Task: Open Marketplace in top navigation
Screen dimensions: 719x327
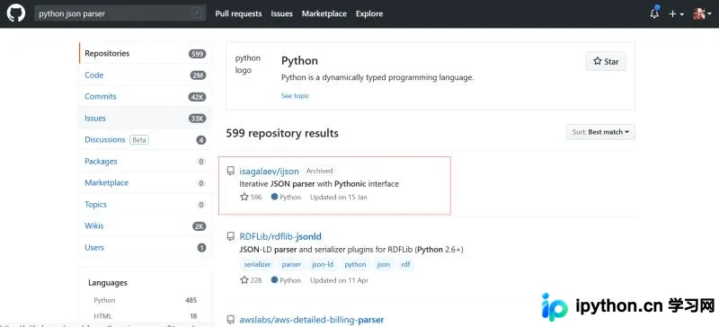Action: (x=324, y=13)
